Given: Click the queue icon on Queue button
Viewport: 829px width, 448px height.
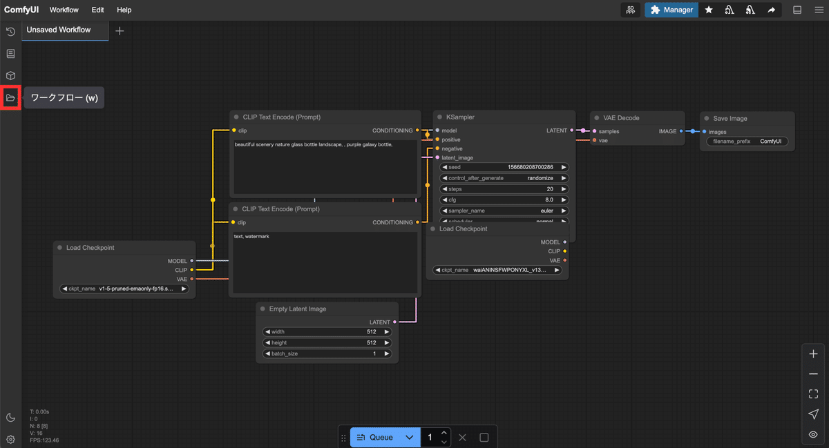Looking at the screenshot, I should pyautogui.click(x=361, y=438).
